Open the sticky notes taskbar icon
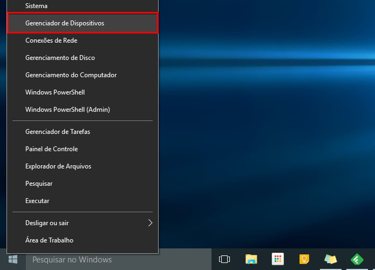 (330, 259)
